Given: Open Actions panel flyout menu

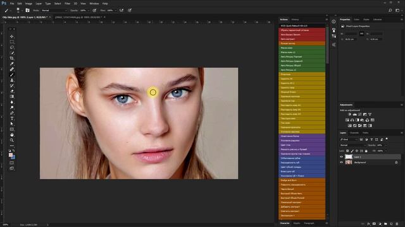Looking at the screenshot, I should pyautogui.click(x=327, y=20).
